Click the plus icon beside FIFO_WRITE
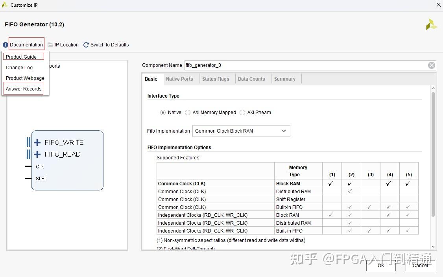Screen dimensions: 443x277 (x=37, y=142)
